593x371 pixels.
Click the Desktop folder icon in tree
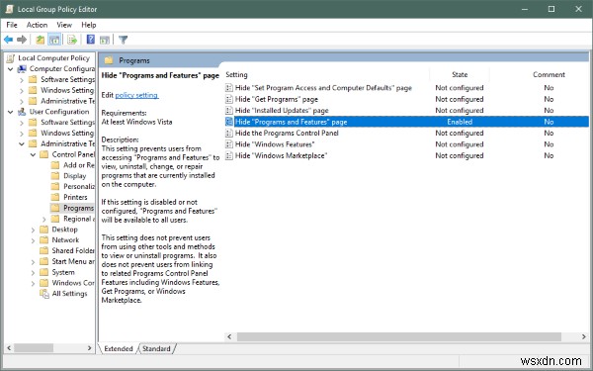tap(43, 230)
